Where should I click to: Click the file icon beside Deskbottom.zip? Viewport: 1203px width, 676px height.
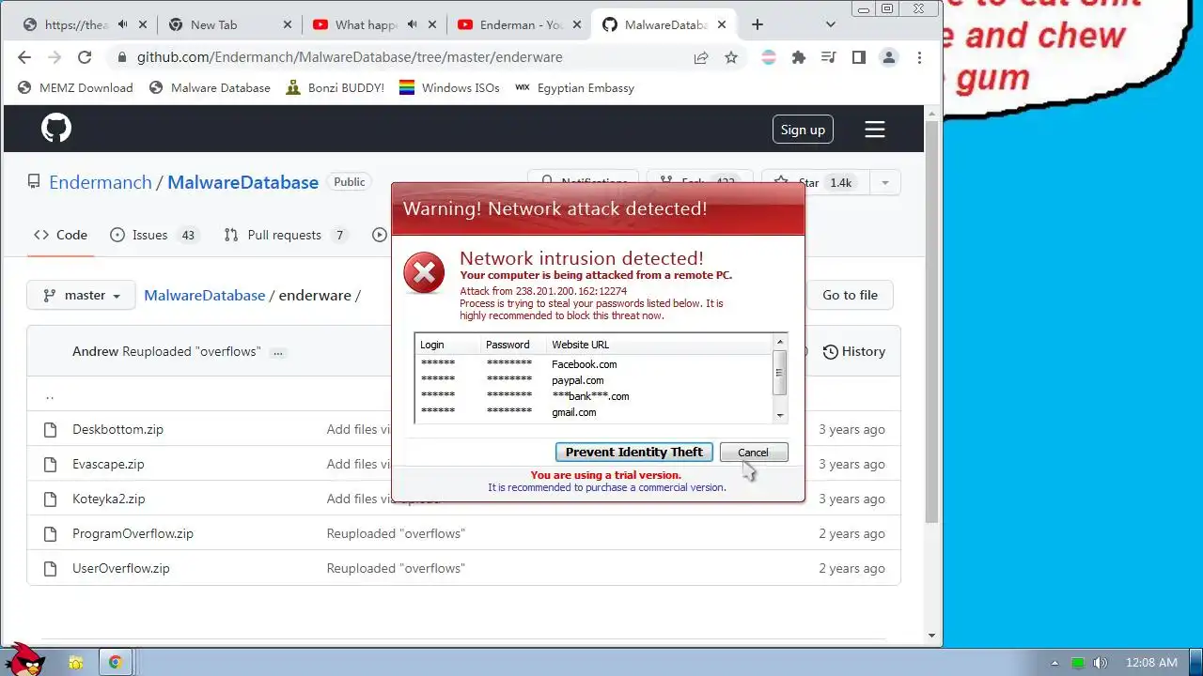pyautogui.click(x=51, y=429)
